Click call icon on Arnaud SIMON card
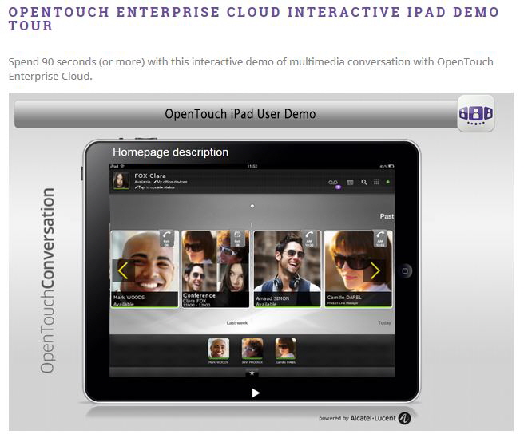Image resolution: width=524 pixels, height=438 pixels. [309, 239]
